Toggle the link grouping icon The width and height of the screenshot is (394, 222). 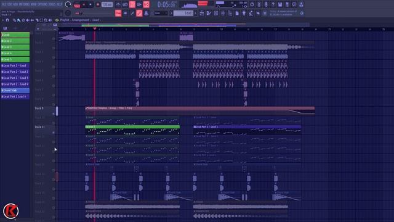coord(139,13)
